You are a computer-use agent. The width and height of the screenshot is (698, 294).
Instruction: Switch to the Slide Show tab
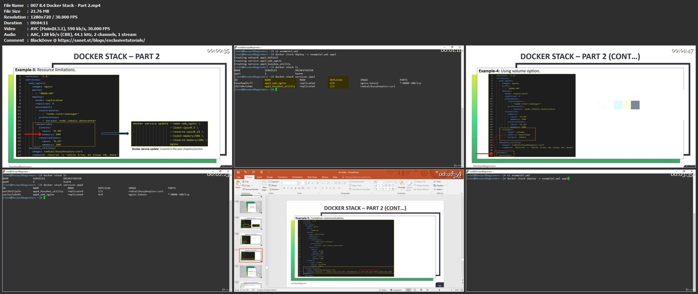312,177
